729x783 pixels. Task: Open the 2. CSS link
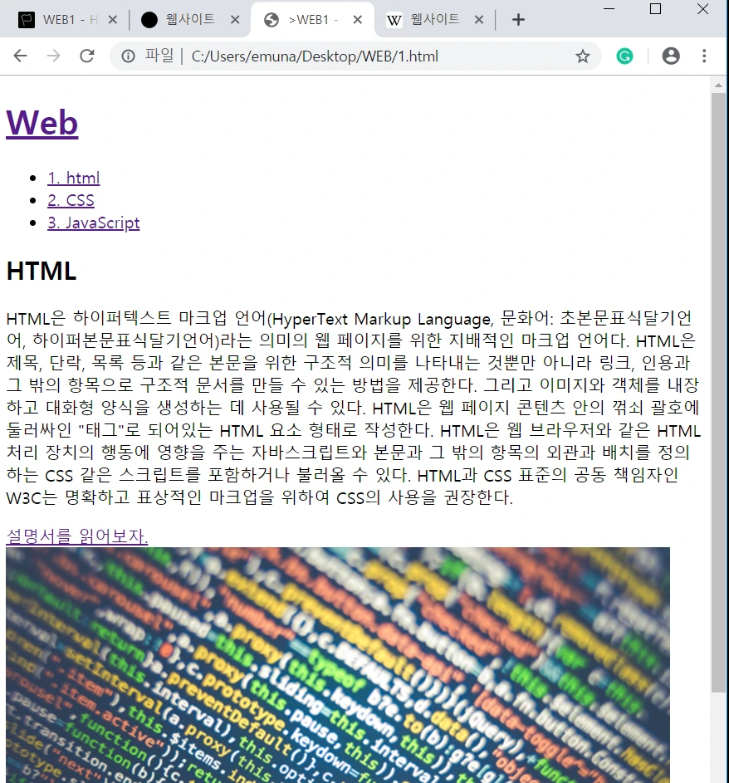(x=71, y=200)
